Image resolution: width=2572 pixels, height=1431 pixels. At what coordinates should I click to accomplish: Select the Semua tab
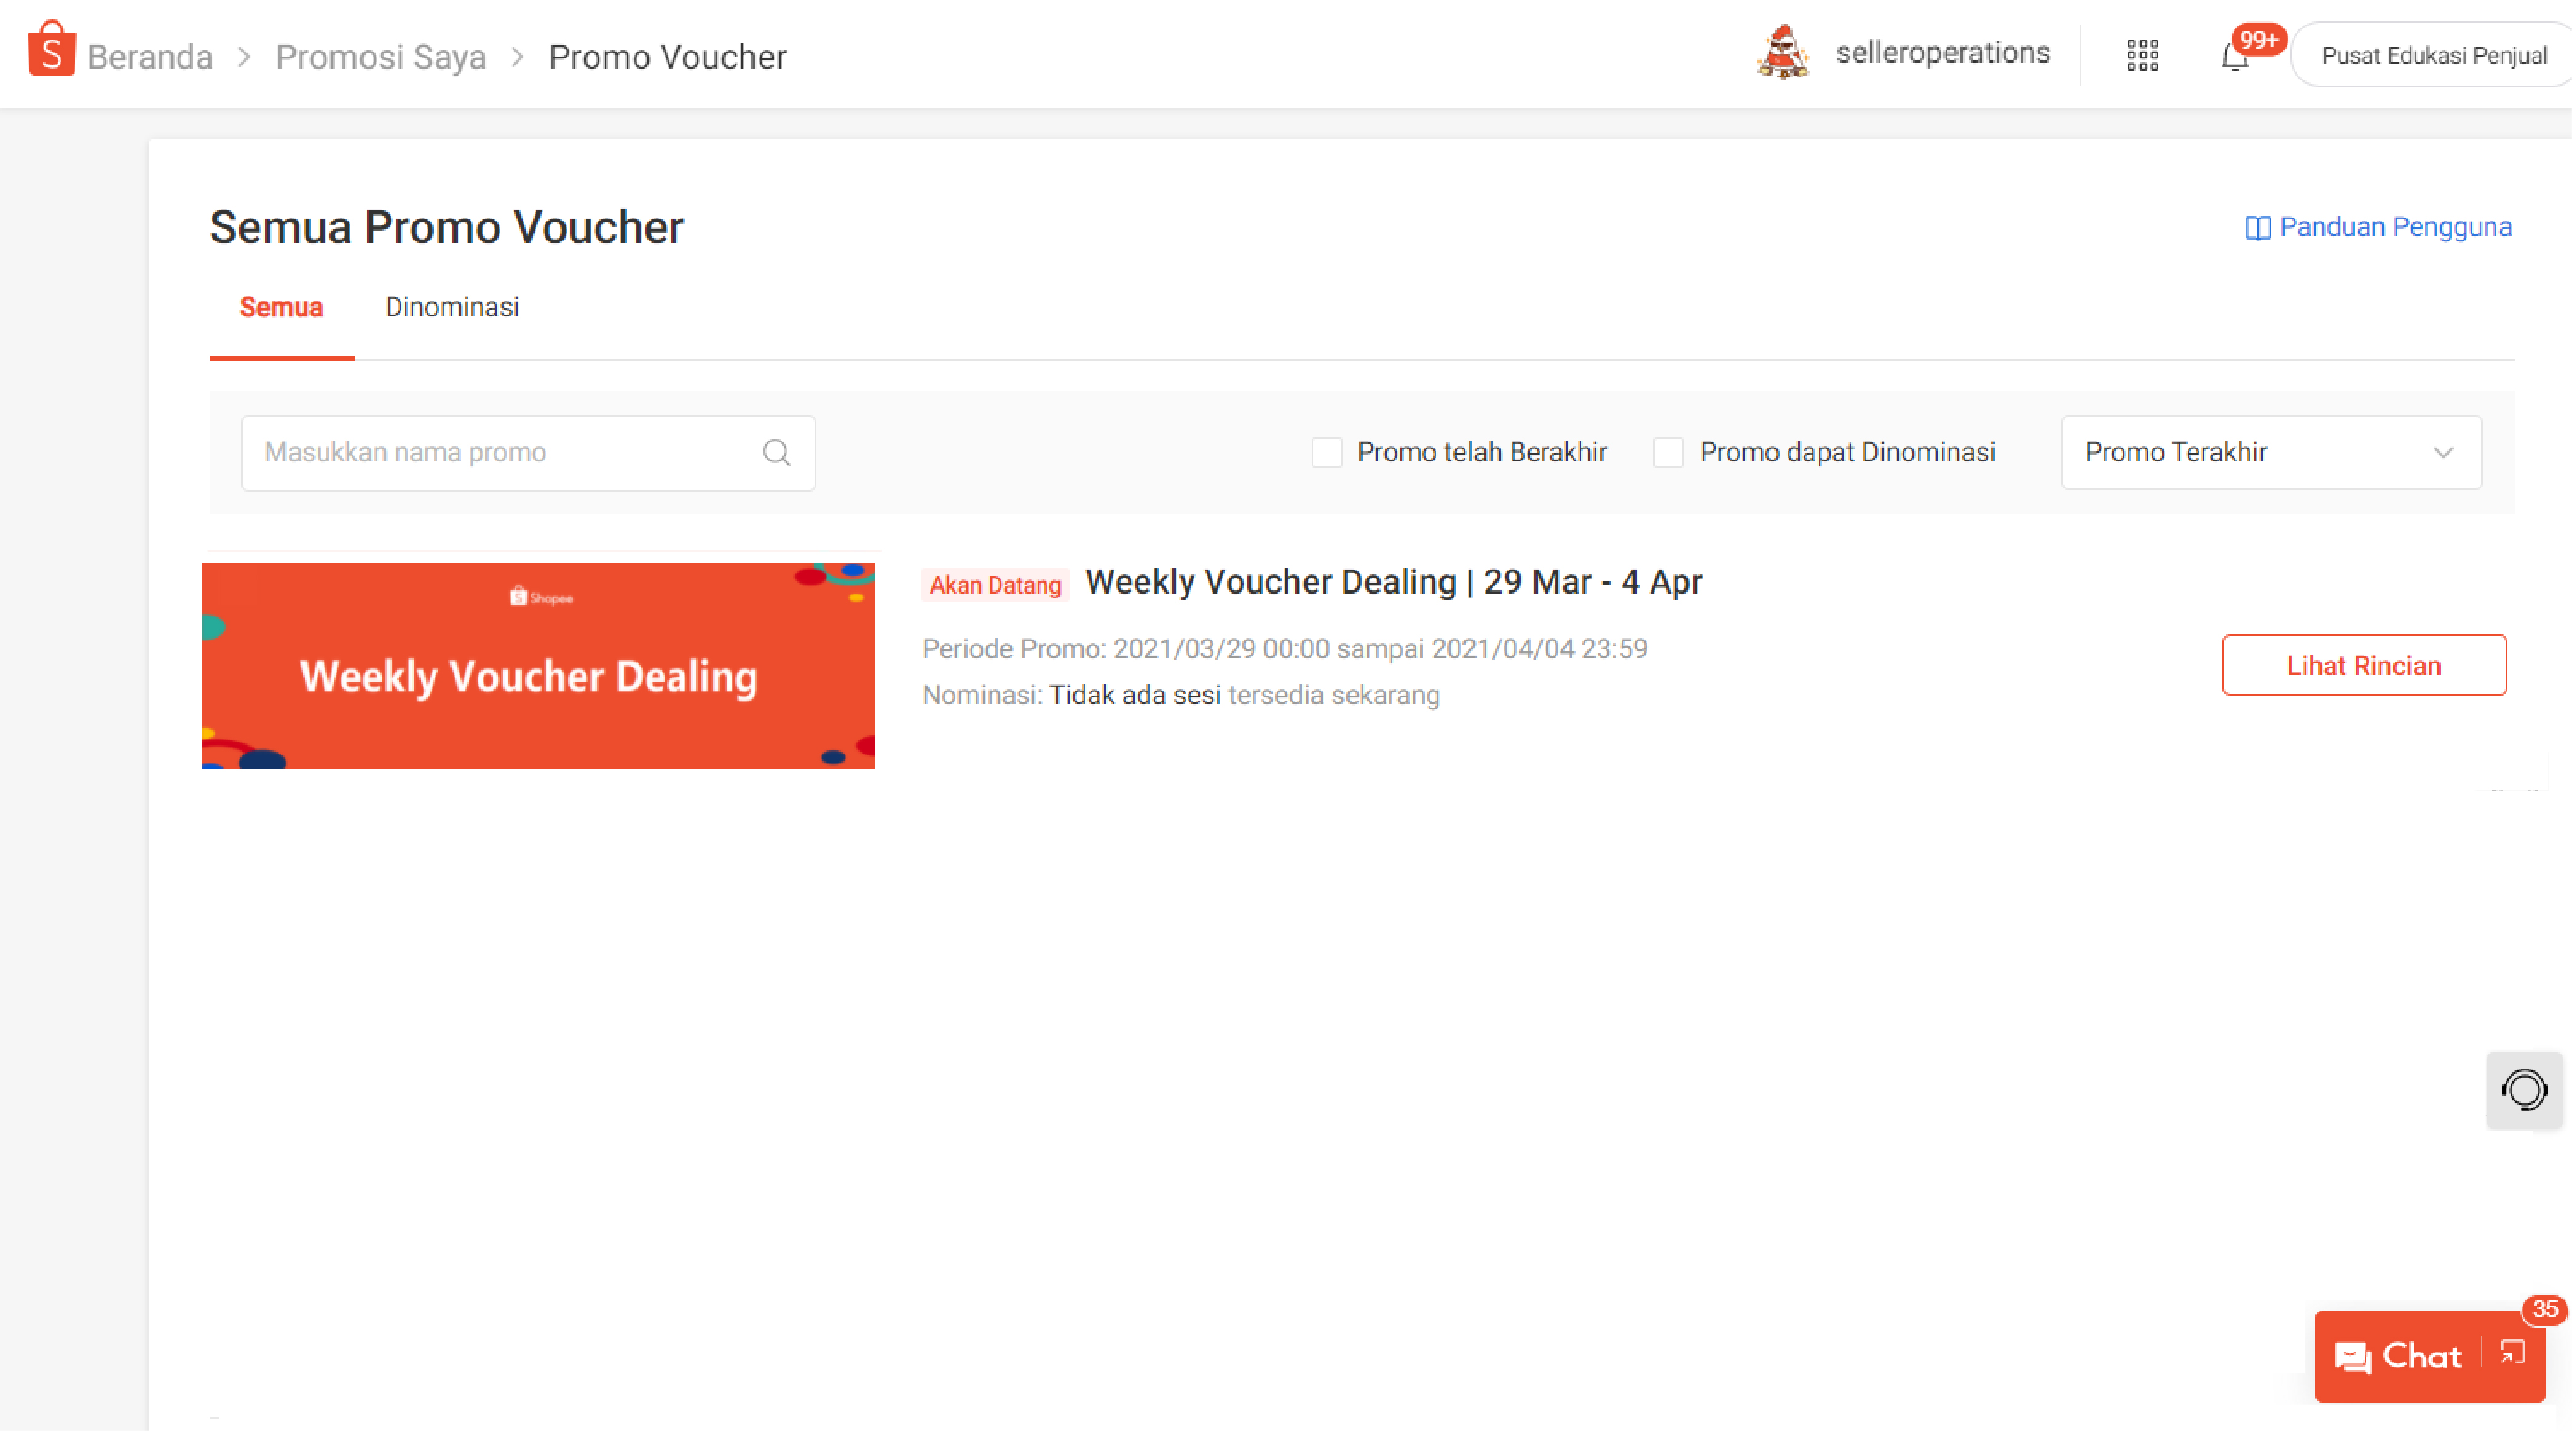click(280, 307)
